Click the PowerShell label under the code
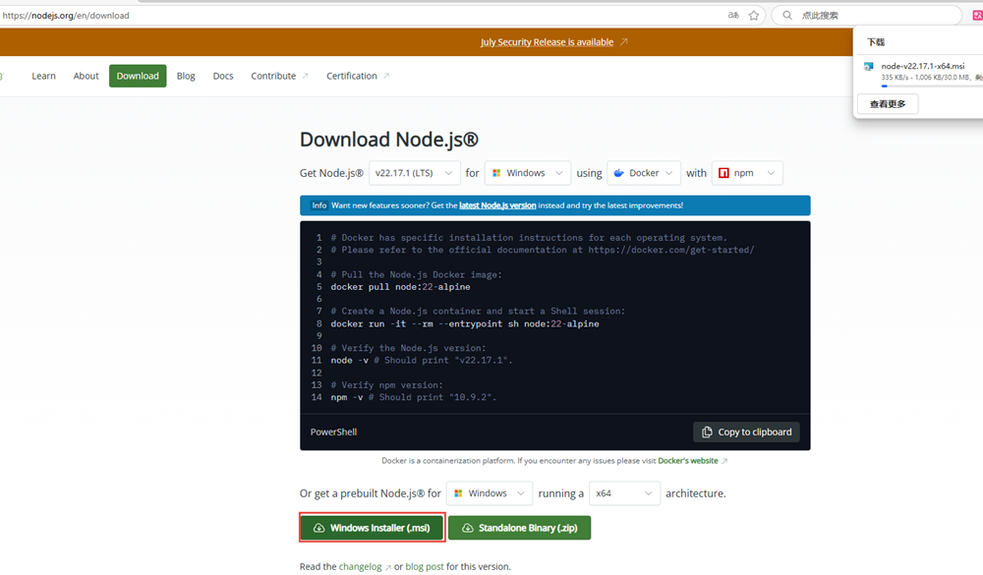 pos(333,432)
